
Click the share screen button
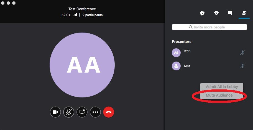click(82, 112)
